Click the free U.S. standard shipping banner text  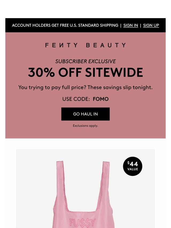click(65, 25)
